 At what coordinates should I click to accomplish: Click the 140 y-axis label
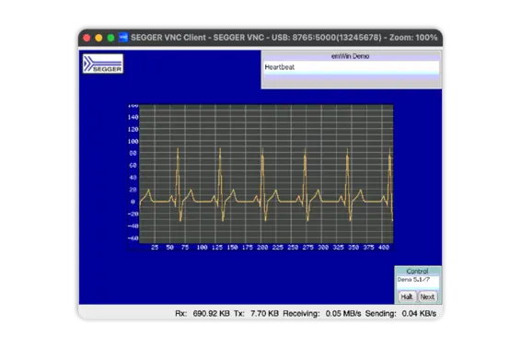pos(133,117)
